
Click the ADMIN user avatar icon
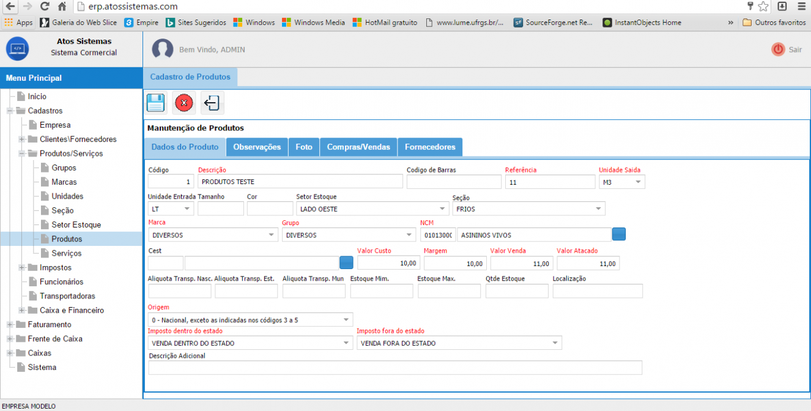click(163, 49)
